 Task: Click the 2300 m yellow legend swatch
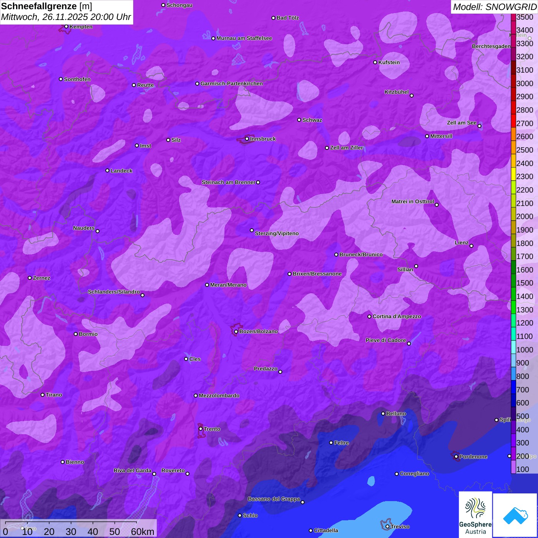pyautogui.click(x=513, y=174)
